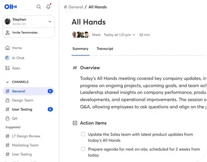Image resolution: width=207 pixels, height=162 pixels.
Task: Collapse the Channels section chevron
Action: point(8,82)
